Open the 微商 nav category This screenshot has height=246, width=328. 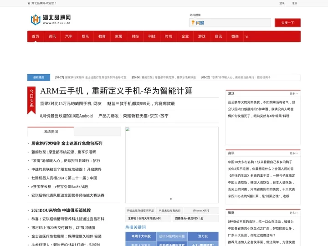click(x=235, y=36)
